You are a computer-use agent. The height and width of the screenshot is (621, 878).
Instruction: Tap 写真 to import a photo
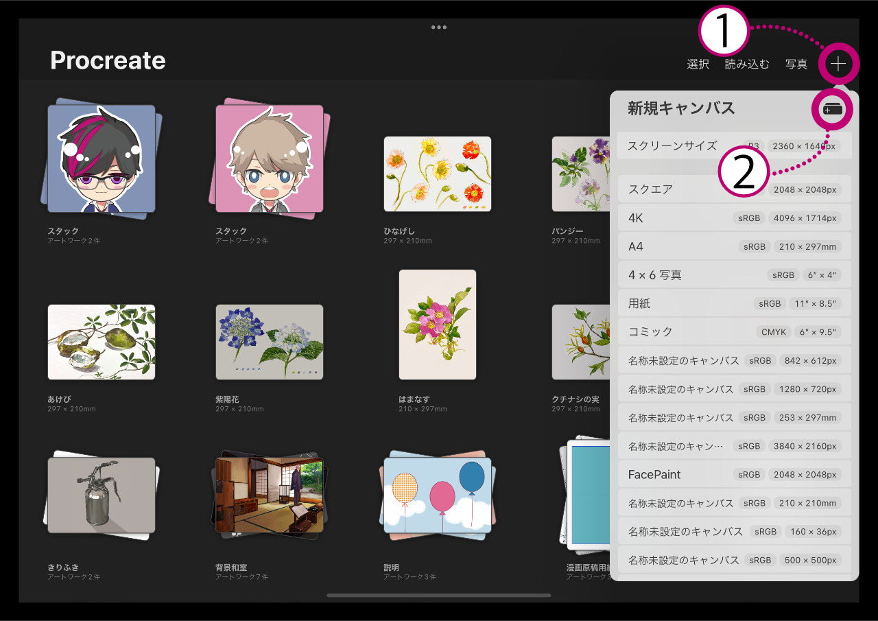796,64
